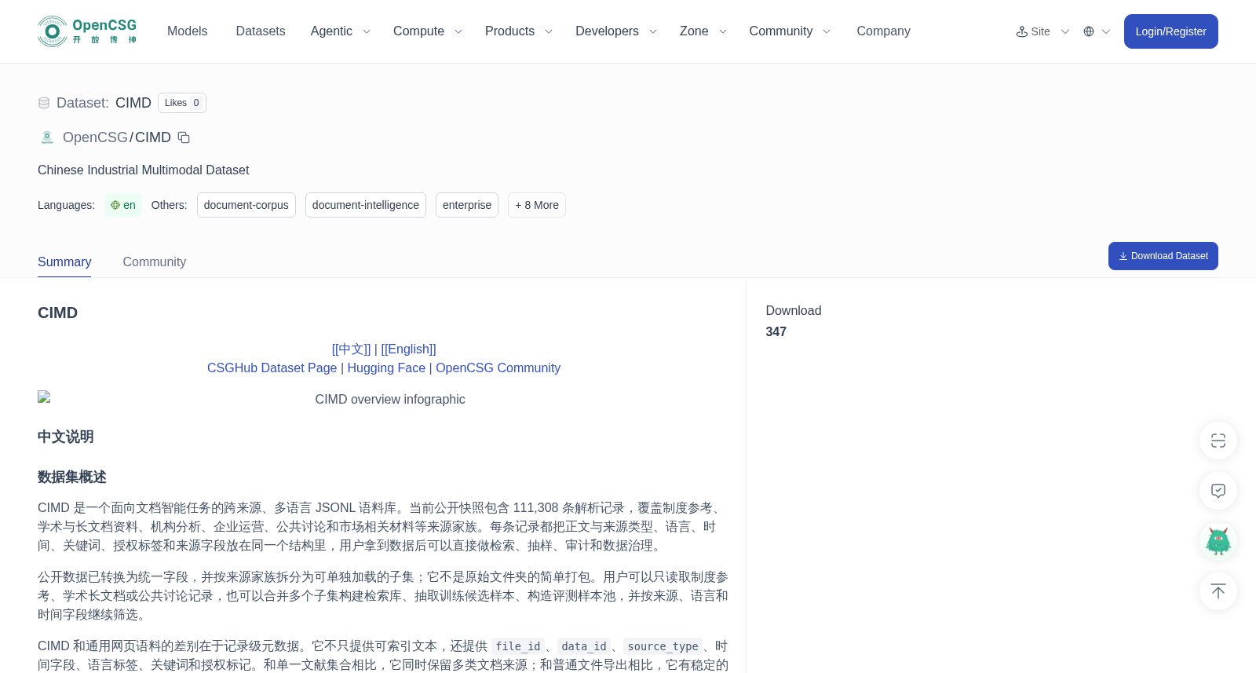Copy the OpenCSG/CIMD repository path
Screen dimensions: 1256x673
[x=184, y=137]
